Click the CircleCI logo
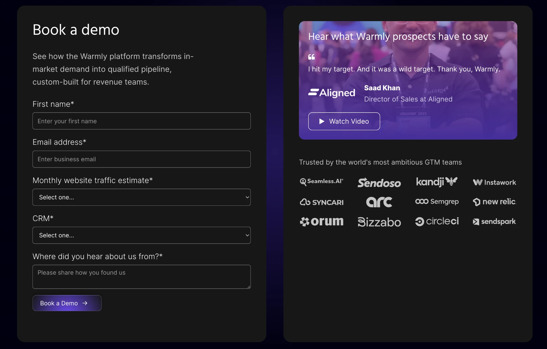The width and height of the screenshot is (547, 349). click(x=437, y=221)
